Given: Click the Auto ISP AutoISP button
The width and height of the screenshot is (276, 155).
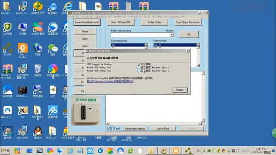Looking at the screenshot, I should pyautogui.click(x=121, y=22).
